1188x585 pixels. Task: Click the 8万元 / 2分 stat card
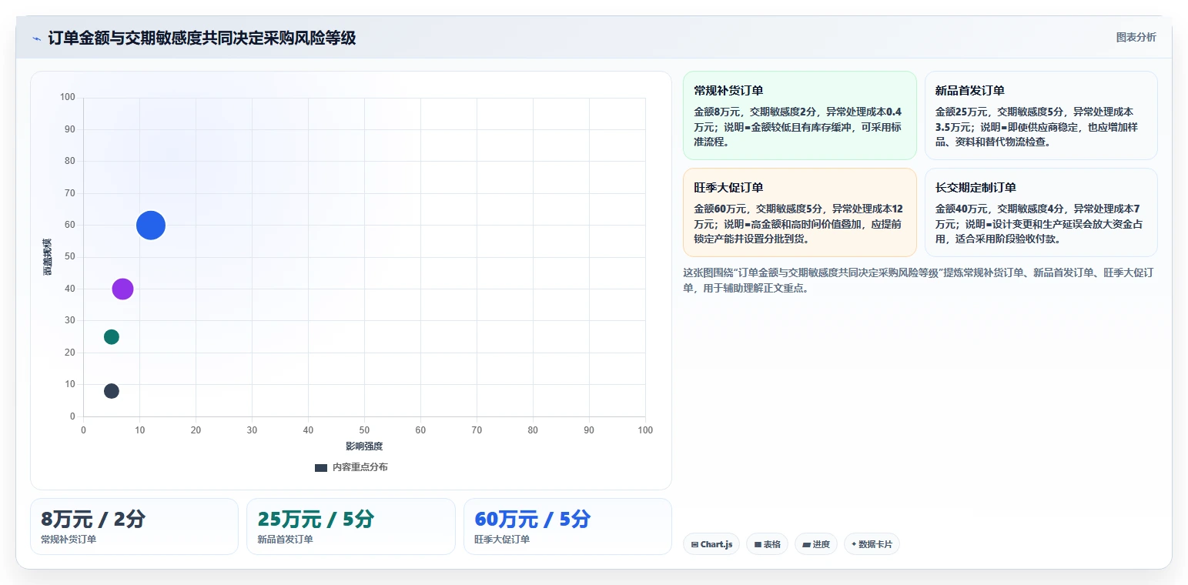[x=134, y=526]
